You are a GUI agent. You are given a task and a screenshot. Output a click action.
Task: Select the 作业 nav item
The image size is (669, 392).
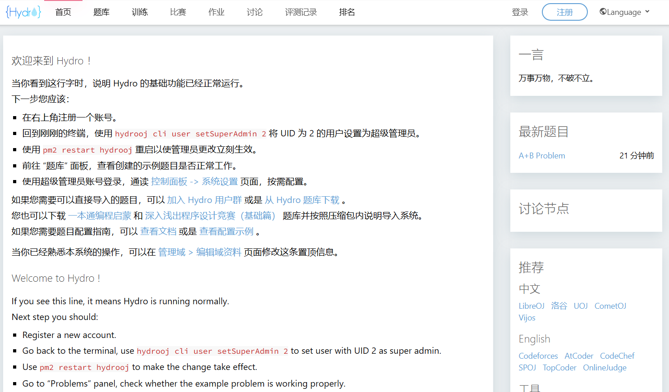[x=216, y=12]
